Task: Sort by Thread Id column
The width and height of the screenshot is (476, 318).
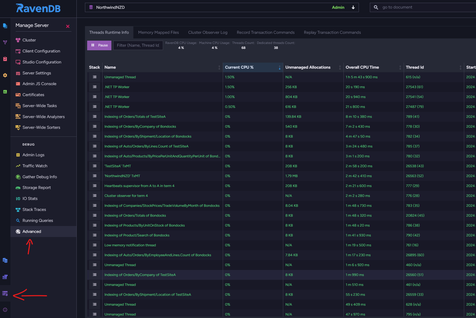Action: (434, 67)
